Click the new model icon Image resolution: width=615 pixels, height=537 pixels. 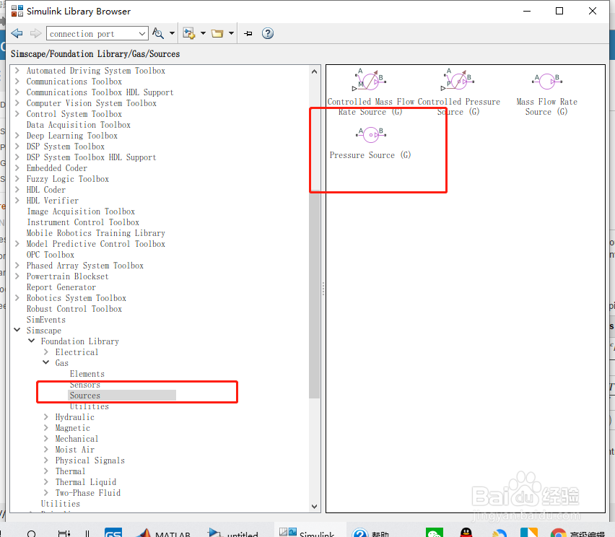click(x=189, y=33)
